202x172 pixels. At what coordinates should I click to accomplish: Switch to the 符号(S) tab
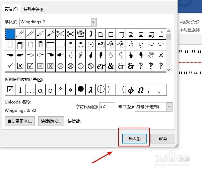tap(11, 9)
